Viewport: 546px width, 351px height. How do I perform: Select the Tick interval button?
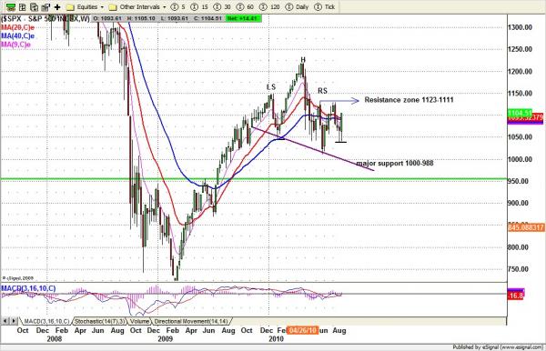point(325,7)
